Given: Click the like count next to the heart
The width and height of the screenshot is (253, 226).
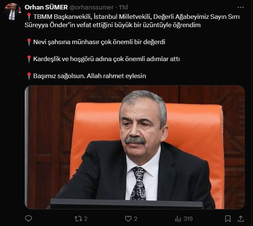Looking at the screenshot, I should pos(136,219).
